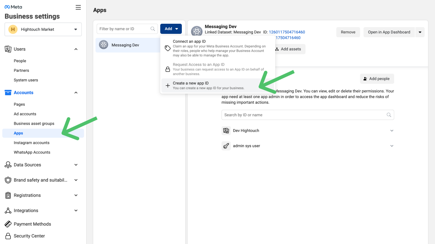
Task: Focus the Search by ID or name field
Action: (304, 115)
